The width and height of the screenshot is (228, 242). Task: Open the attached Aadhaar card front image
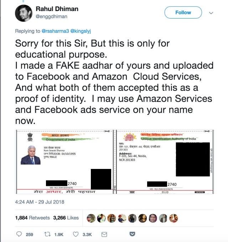tap(64, 162)
